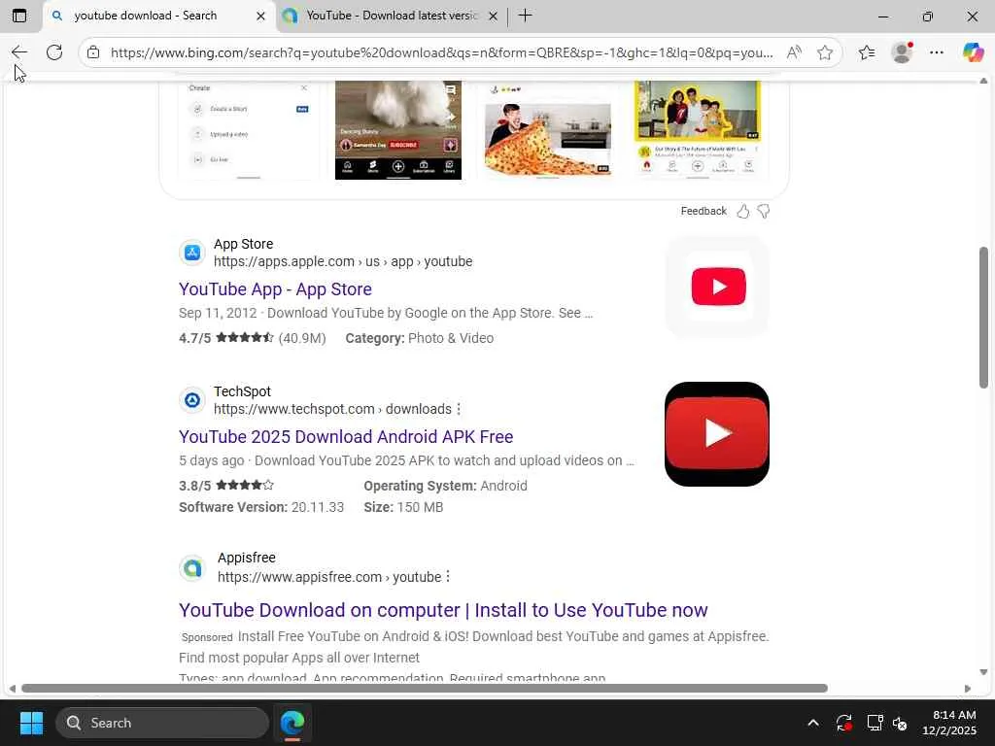Image resolution: width=995 pixels, height=746 pixels.
Task: Show hidden system tray icons
Action: pos(813,723)
